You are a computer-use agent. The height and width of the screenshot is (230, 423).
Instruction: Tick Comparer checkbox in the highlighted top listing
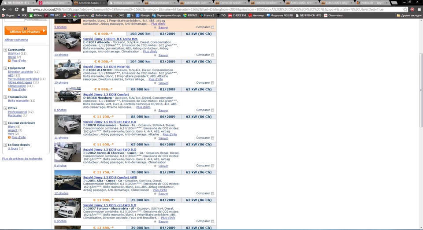point(212,27)
